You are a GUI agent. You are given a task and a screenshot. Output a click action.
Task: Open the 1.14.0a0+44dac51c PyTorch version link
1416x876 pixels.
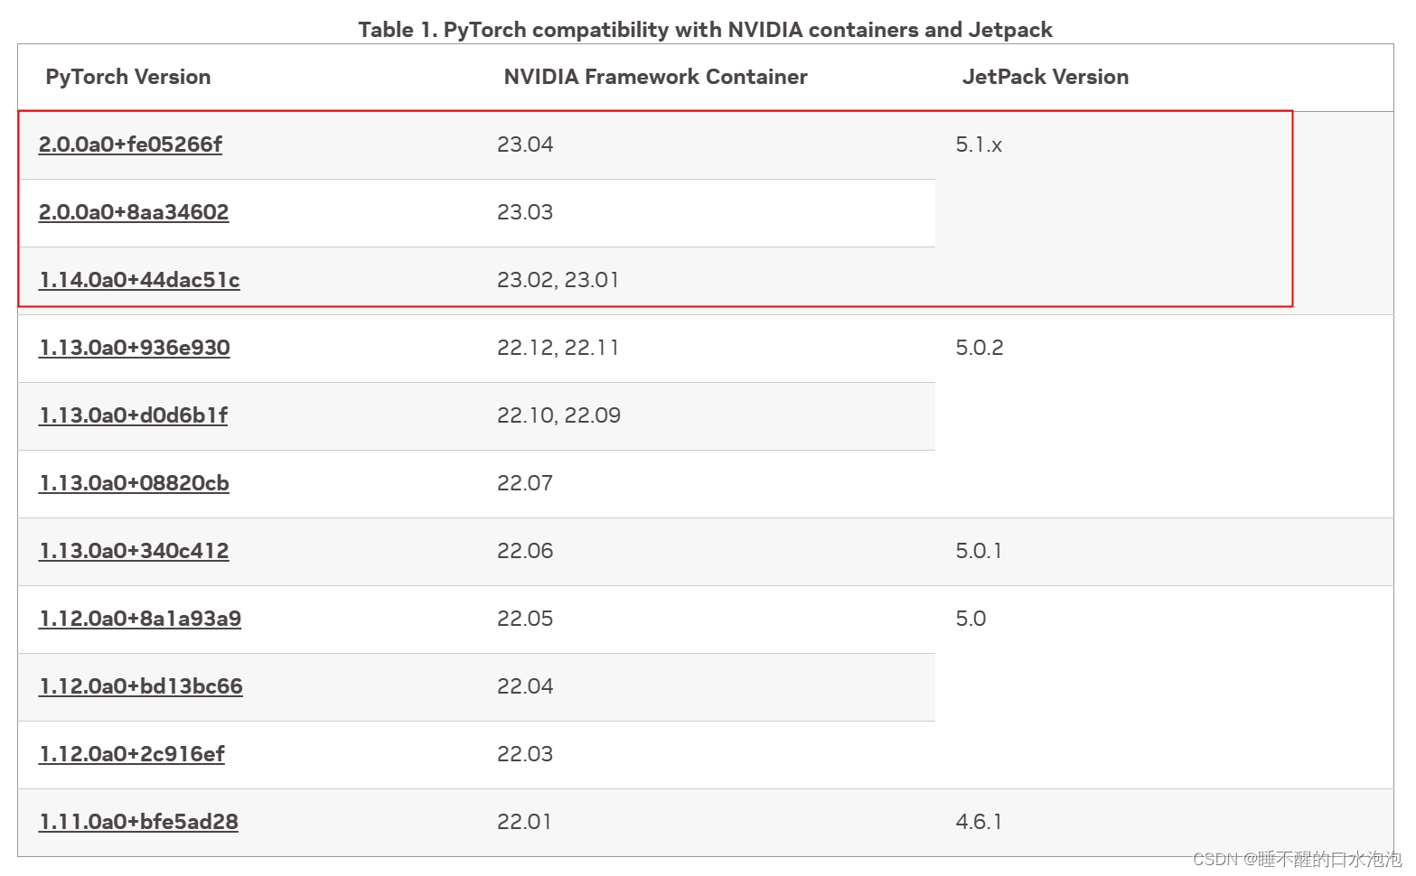pos(139,280)
